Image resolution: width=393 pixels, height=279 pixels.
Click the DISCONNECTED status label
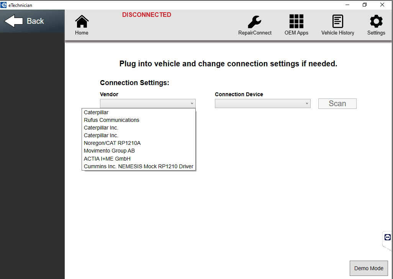click(x=146, y=15)
